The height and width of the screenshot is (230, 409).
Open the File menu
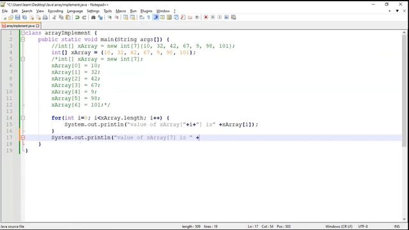(x=4, y=11)
